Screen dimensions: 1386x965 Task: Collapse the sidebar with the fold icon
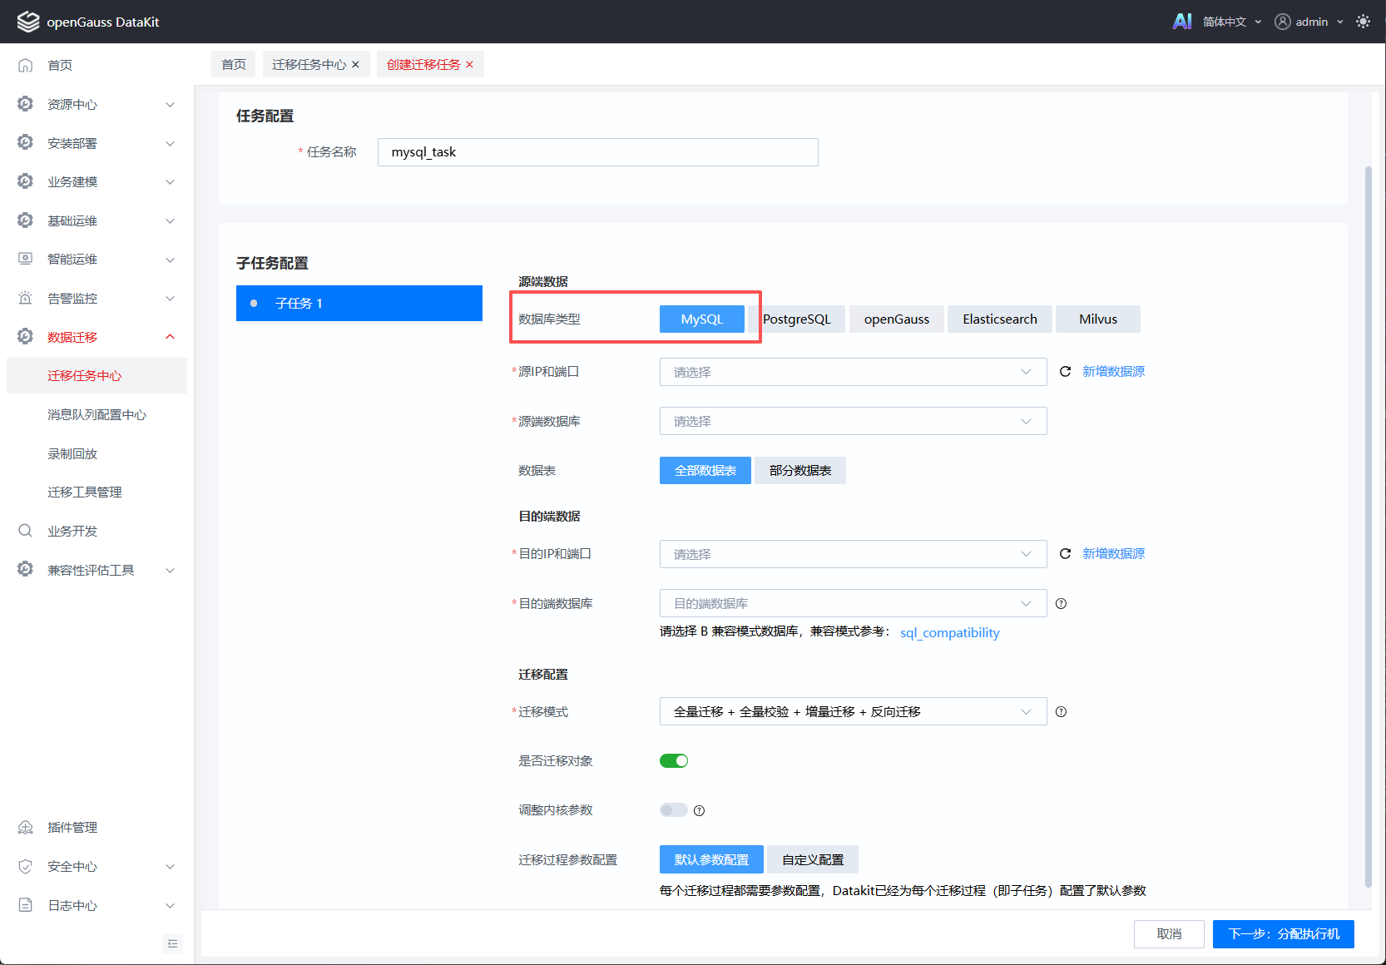pyautogui.click(x=173, y=943)
